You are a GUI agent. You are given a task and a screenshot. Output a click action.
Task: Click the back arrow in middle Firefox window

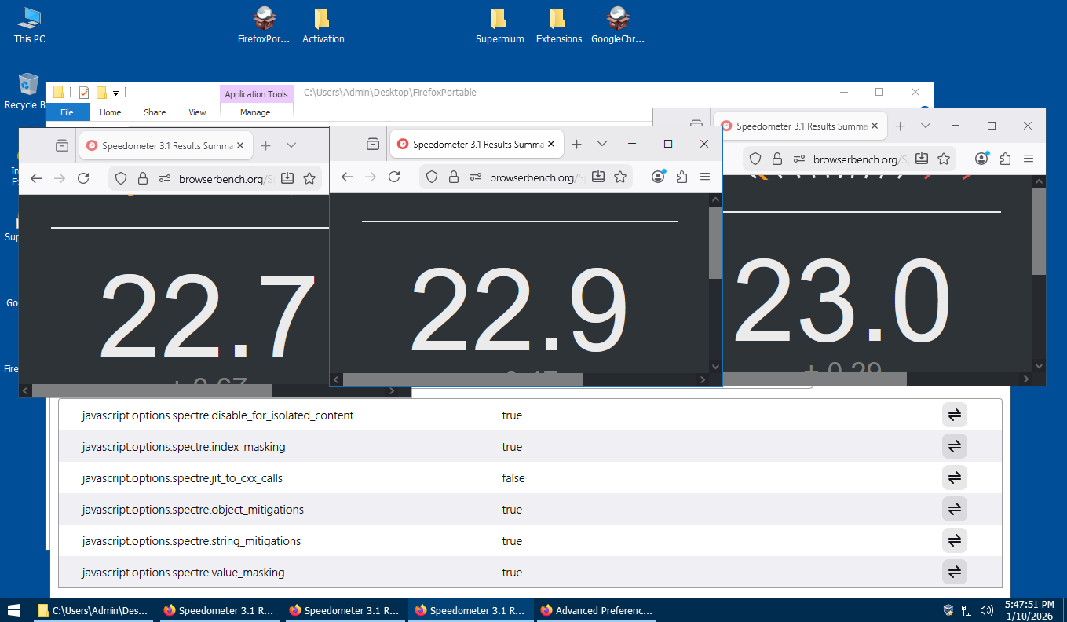(x=347, y=177)
